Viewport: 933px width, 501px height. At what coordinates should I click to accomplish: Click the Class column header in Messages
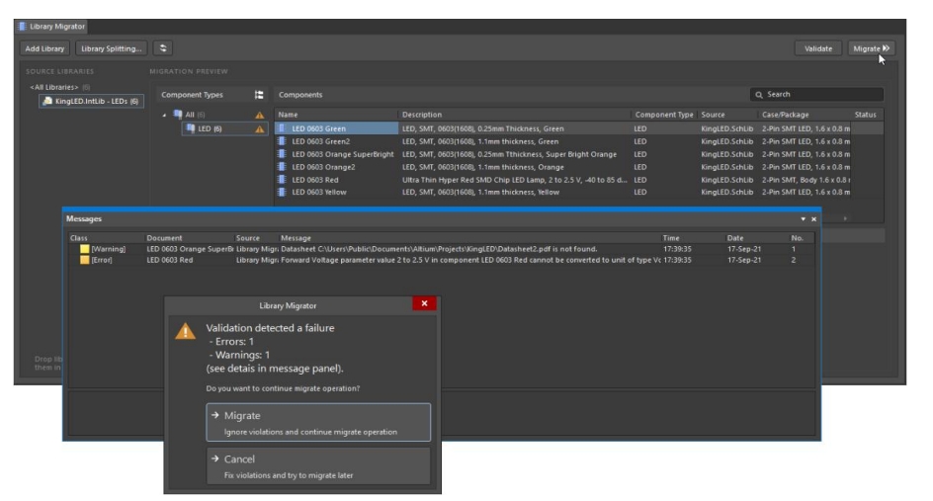coord(106,238)
